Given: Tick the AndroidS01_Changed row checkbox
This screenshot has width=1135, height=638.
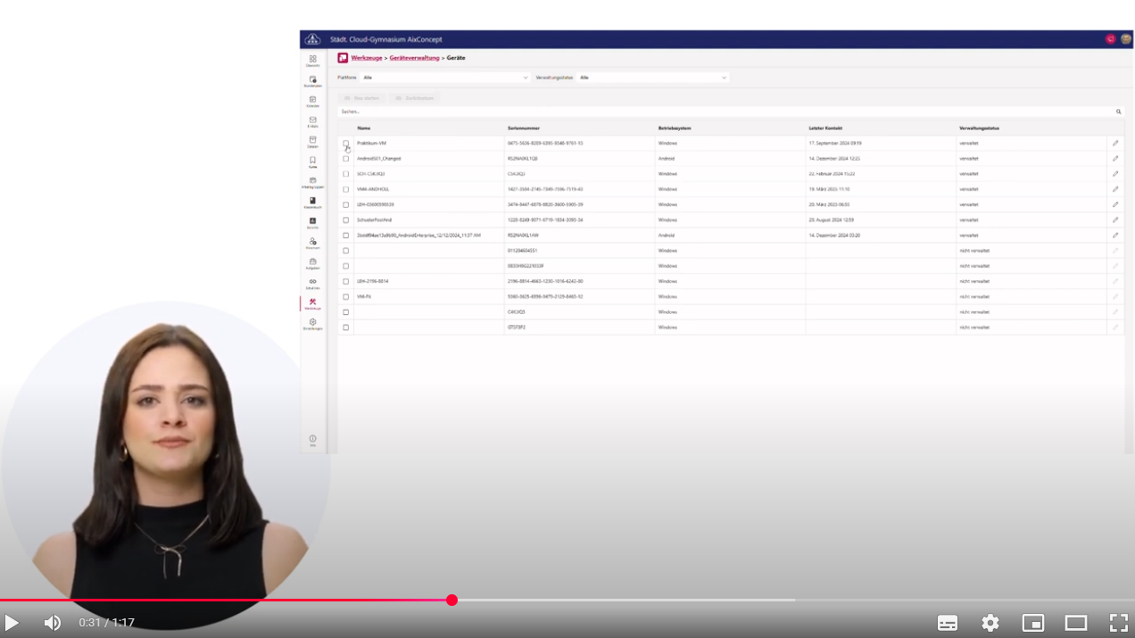Looking at the screenshot, I should point(346,159).
